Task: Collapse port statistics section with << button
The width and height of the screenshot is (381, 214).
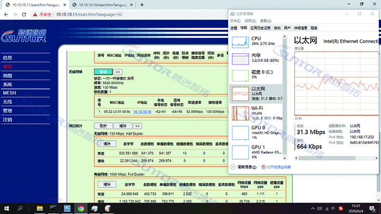Action: [x=137, y=126]
